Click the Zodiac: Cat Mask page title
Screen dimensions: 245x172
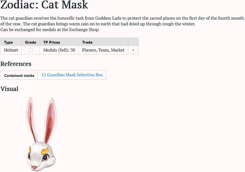coord(44,5)
